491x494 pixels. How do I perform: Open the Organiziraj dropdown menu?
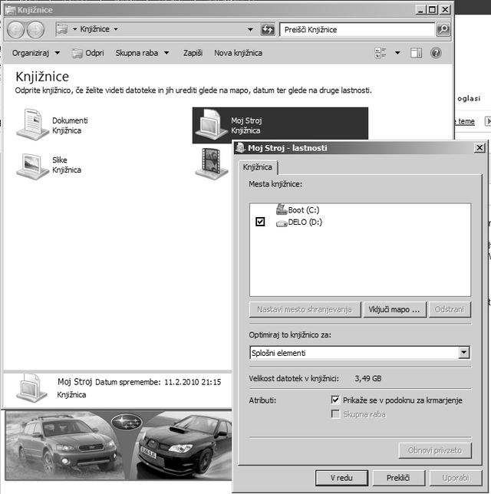point(35,53)
